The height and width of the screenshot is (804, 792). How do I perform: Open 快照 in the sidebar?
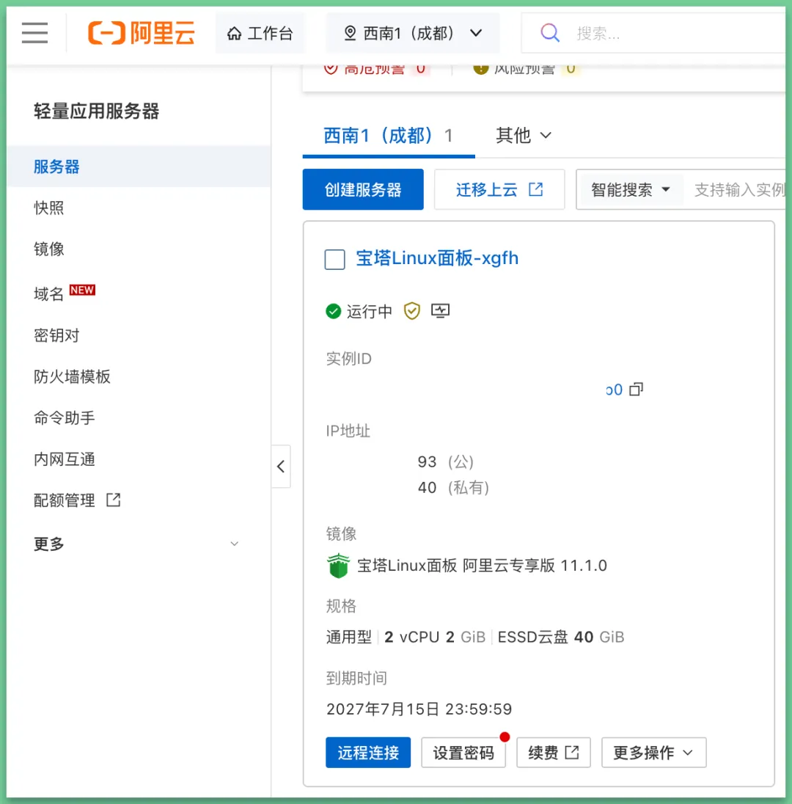[x=48, y=208]
